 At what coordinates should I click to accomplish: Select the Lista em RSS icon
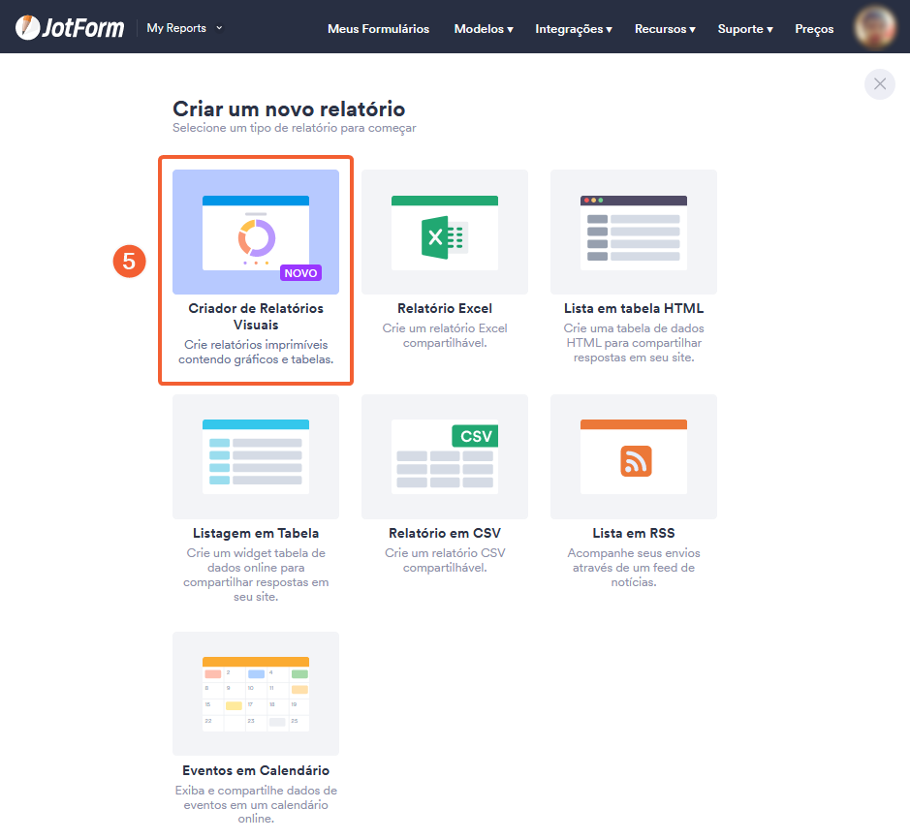coord(634,456)
